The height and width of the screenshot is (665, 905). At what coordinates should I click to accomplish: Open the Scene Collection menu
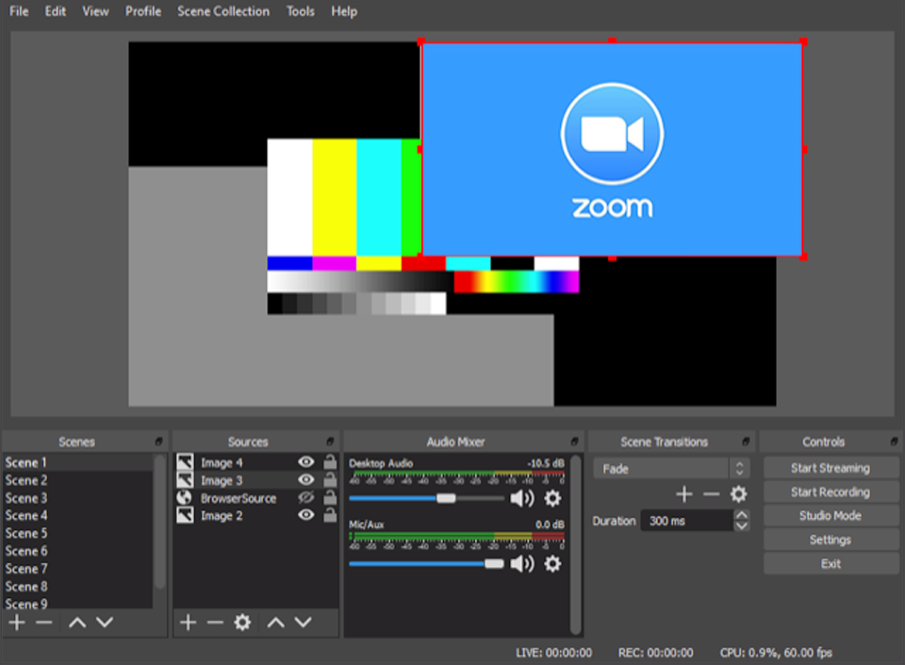(x=223, y=11)
